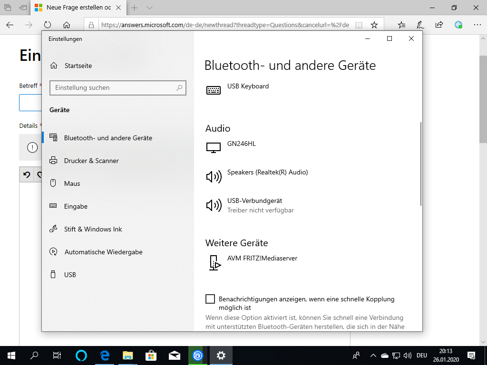The height and width of the screenshot is (365, 487).
Task: Open a new Edge tab
Action: 134,8
